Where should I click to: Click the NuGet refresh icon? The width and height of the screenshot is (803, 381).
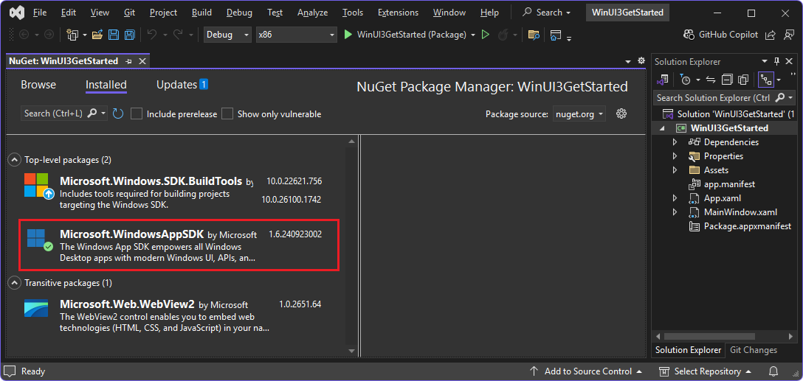click(118, 113)
